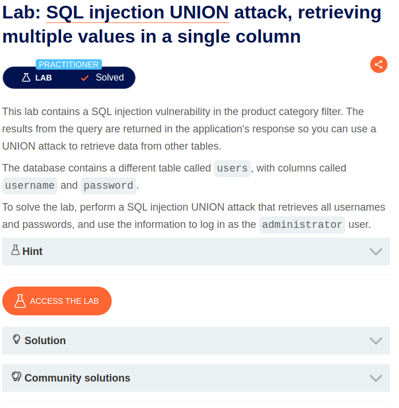Click the flask icon beside LAB label
Image resolution: width=399 pixels, height=408 pixels.
pos(26,78)
